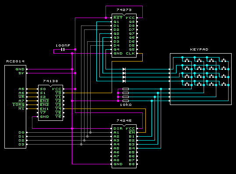
Task: Click the last switch in keypad's top row
Action: [x=224, y=61]
